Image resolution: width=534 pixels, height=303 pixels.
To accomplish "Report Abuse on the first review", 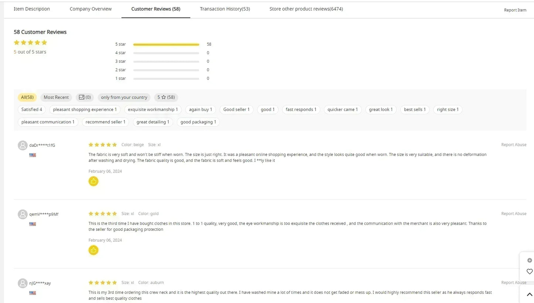I will [513, 144].
